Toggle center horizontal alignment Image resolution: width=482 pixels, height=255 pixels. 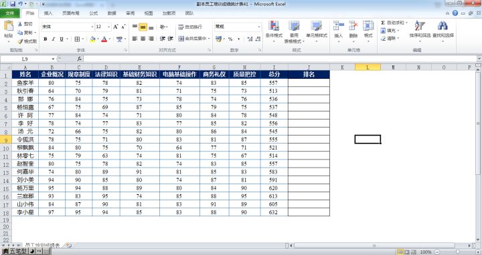pos(143,39)
